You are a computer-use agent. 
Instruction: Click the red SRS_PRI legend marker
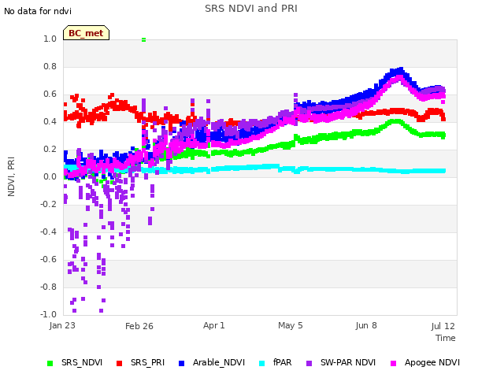(119, 363)
